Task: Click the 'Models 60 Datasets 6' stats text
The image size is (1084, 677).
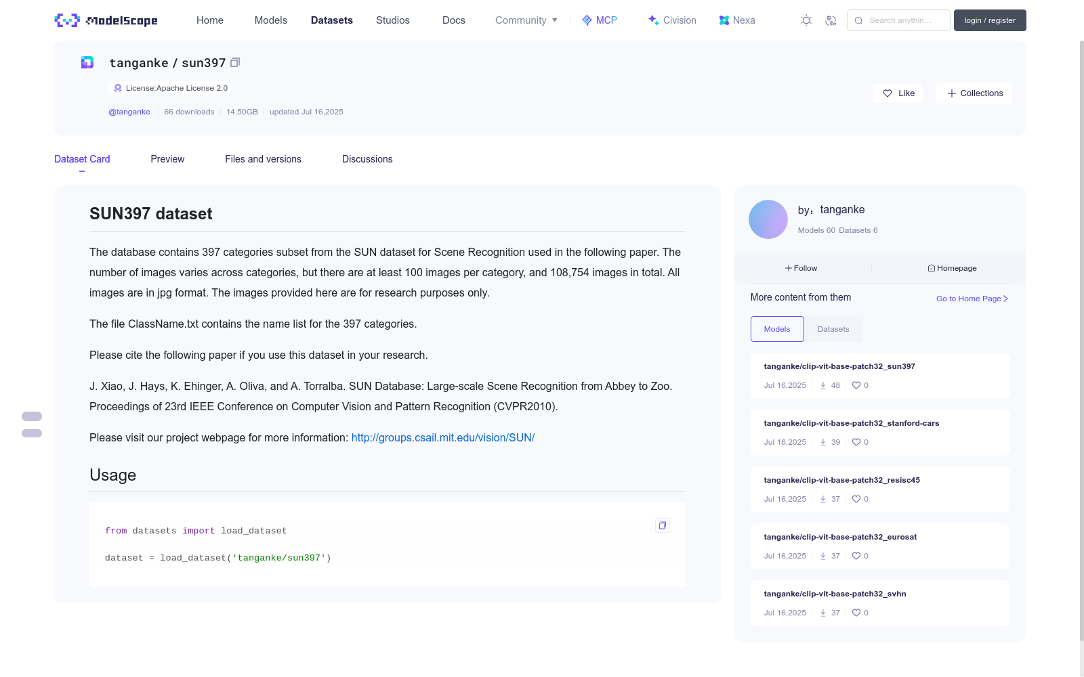Action: pos(837,230)
